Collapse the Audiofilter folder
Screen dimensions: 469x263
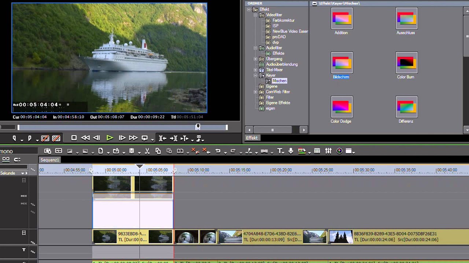click(x=256, y=48)
